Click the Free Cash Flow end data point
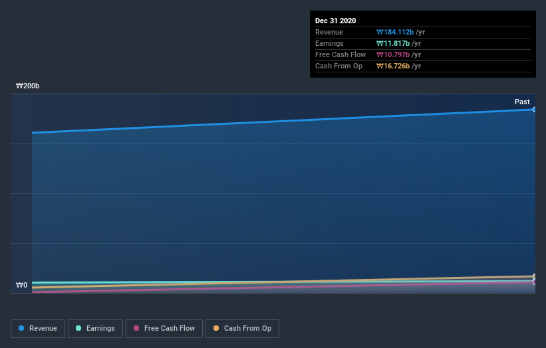Image resolution: width=546 pixels, height=348 pixels. 534,282
